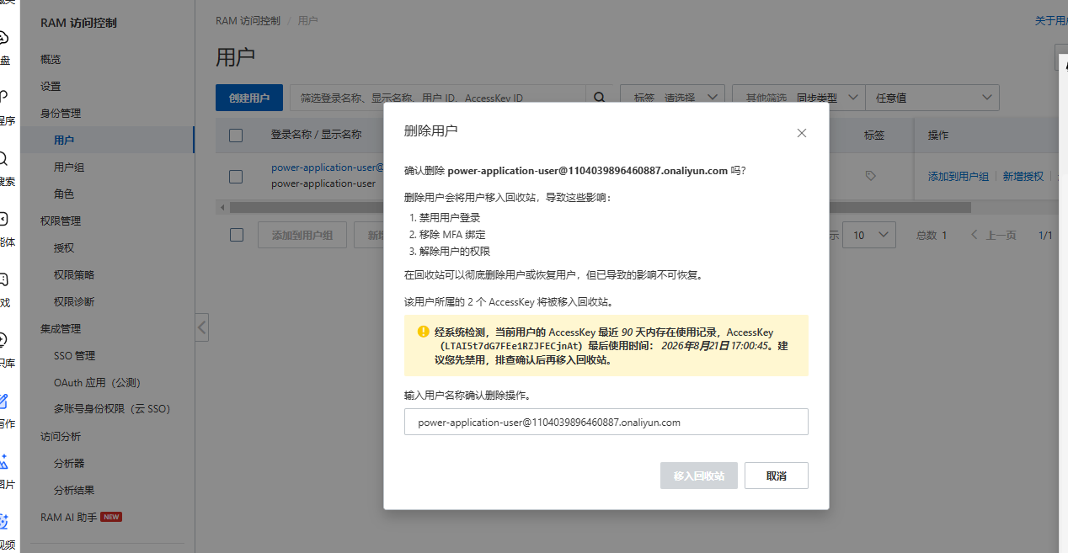Image resolution: width=1068 pixels, height=553 pixels.
Task: Click the 2026年8月21日 17:00:45 timestamp
Action: [x=715, y=346]
